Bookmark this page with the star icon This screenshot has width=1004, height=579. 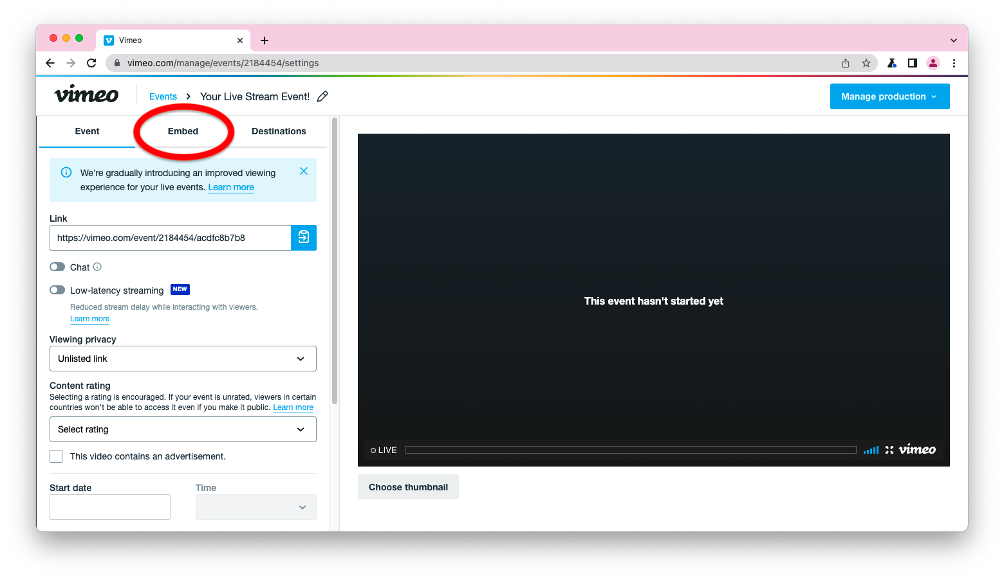(866, 63)
